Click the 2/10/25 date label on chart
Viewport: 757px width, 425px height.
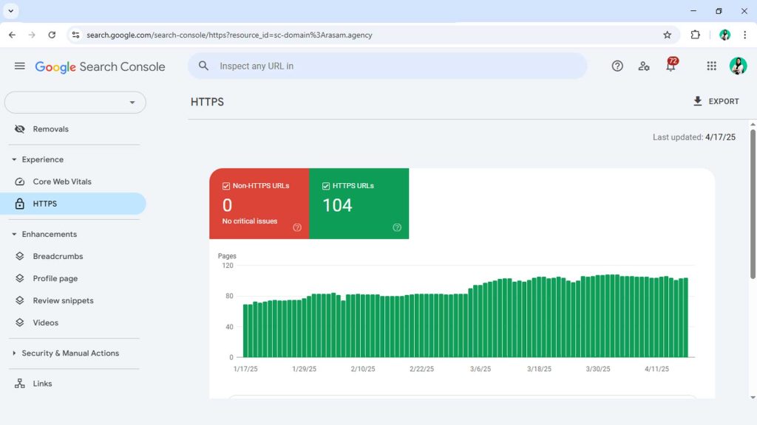click(x=362, y=369)
